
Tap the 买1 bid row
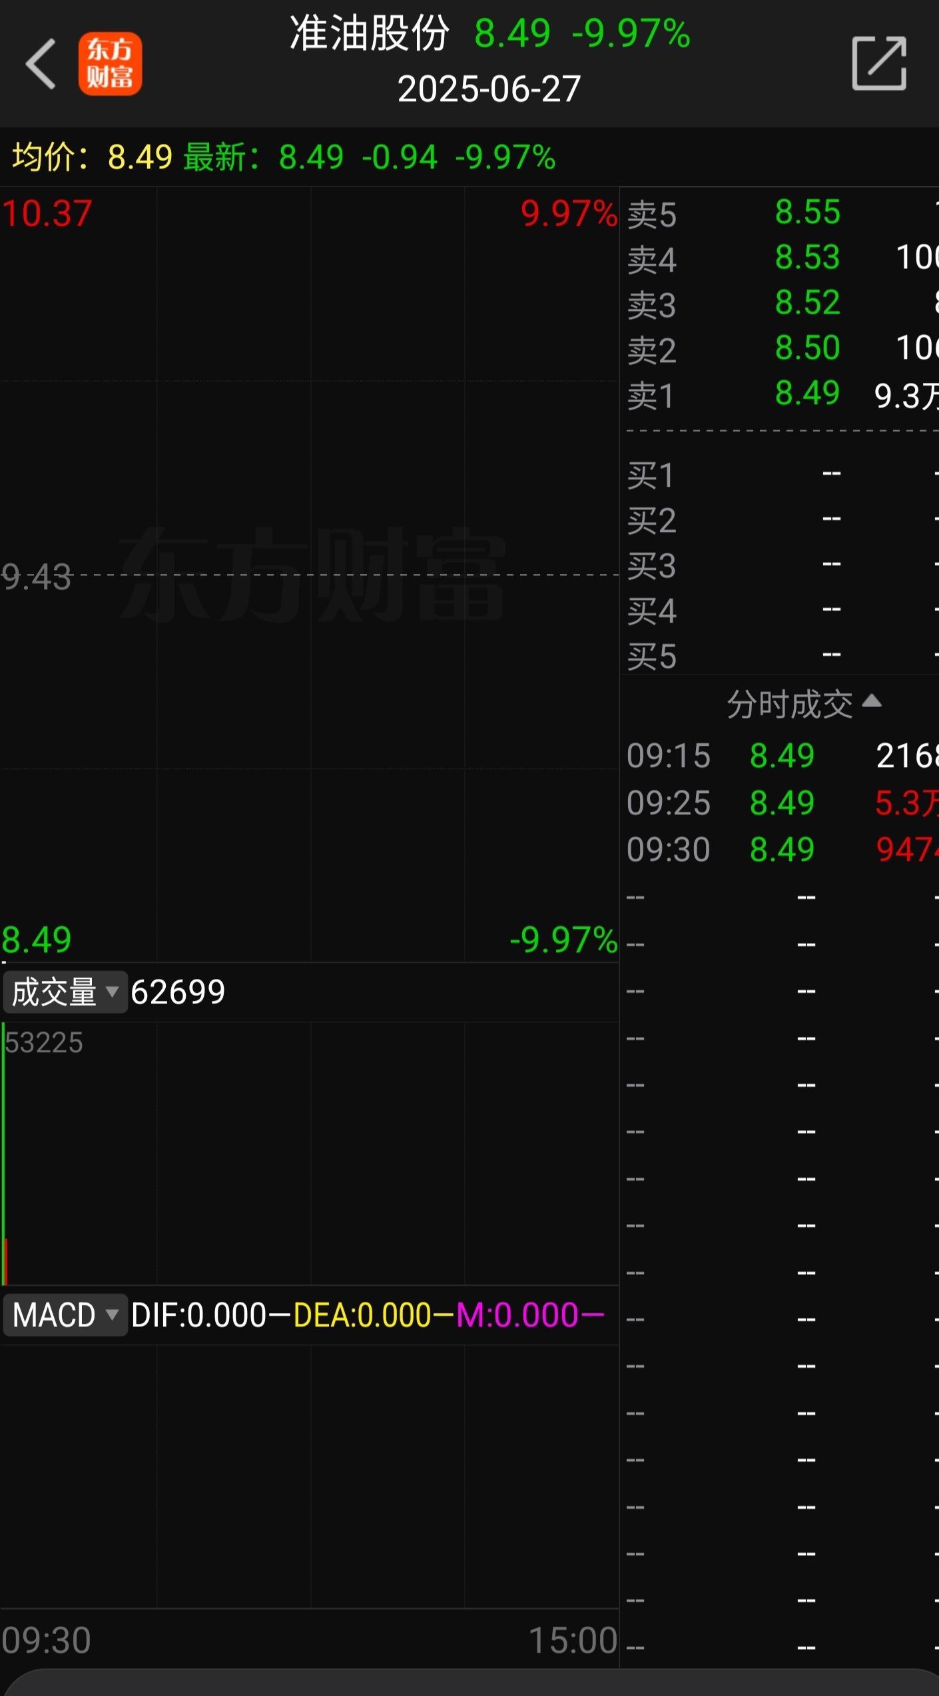[x=782, y=475]
